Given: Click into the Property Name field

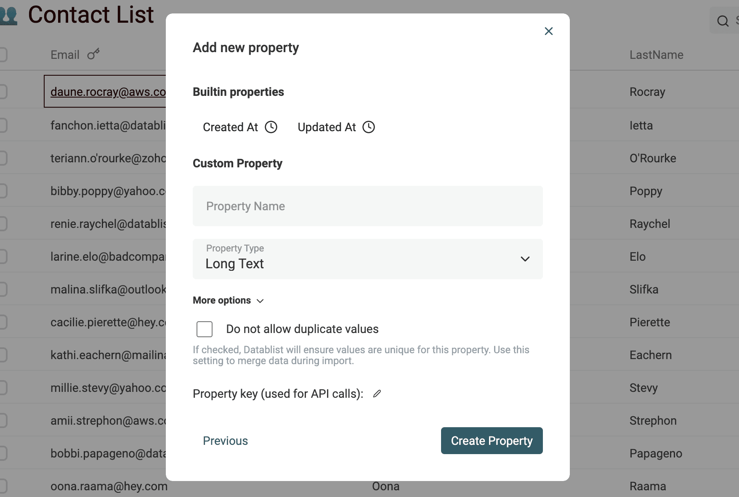Looking at the screenshot, I should pos(367,206).
